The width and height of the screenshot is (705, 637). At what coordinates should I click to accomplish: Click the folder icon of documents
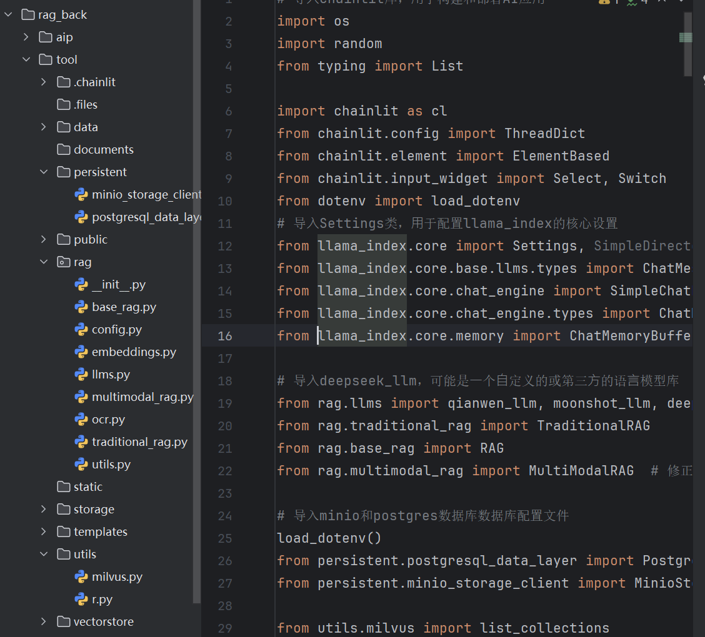(63, 149)
